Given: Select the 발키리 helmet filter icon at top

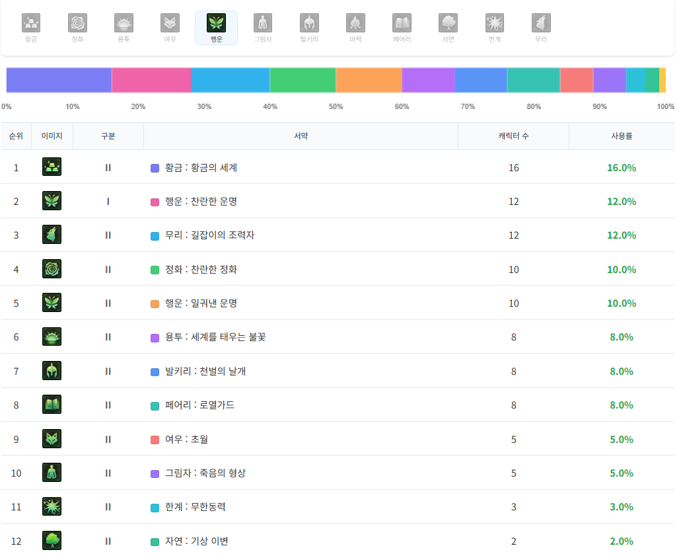Looking at the screenshot, I should tap(309, 23).
